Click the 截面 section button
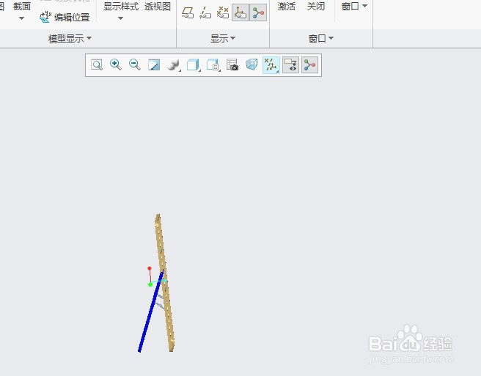This screenshot has height=376, width=481. pos(22,6)
